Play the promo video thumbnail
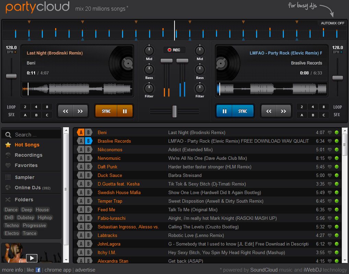 click(x=32, y=258)
